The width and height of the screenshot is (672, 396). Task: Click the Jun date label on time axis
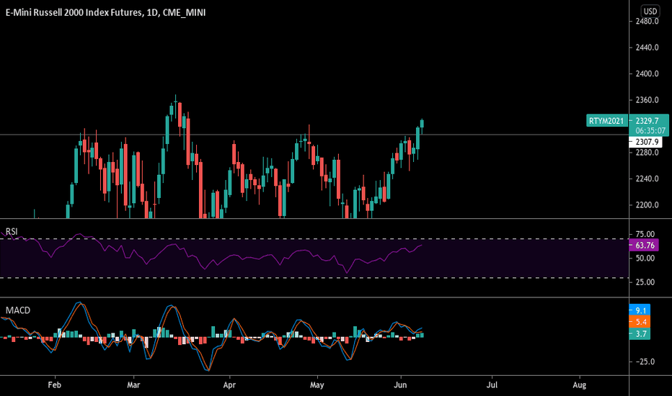[400, 385]
